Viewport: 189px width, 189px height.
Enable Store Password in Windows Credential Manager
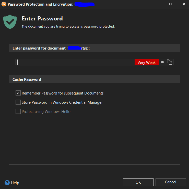[18, 102]
